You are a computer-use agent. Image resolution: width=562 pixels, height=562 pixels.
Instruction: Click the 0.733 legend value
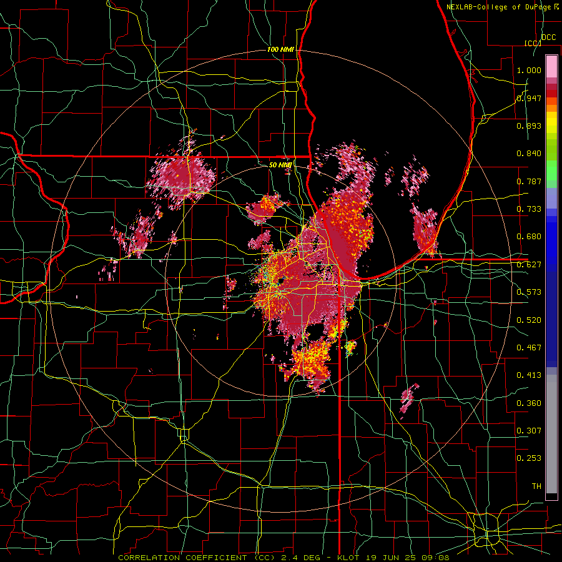pos(529,209)
